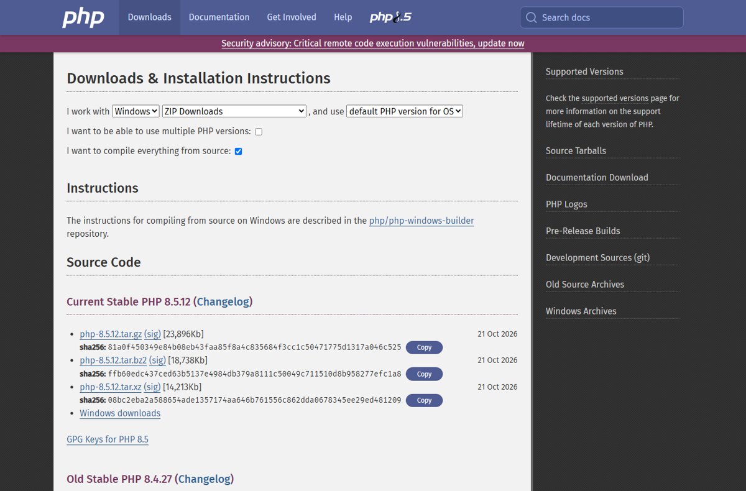This screenshot has height=491, width=746.
Task: Open the sig link for tar.bz2
Action: 157,360
